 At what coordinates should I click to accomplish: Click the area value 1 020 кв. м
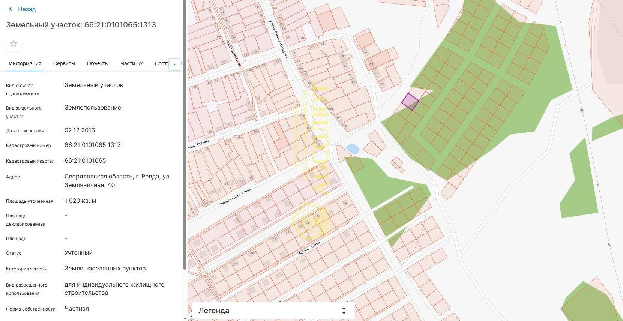tap(80, 201)
